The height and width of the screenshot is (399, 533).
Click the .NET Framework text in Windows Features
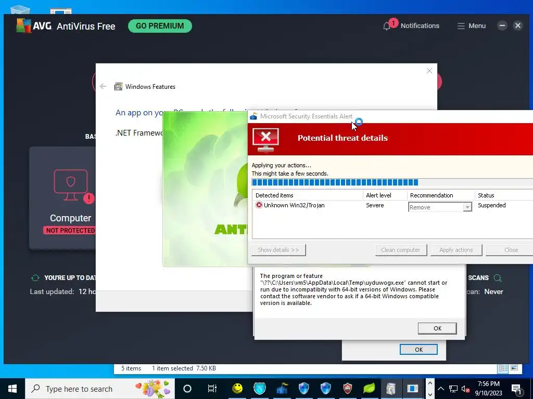[x=139, y=133]
